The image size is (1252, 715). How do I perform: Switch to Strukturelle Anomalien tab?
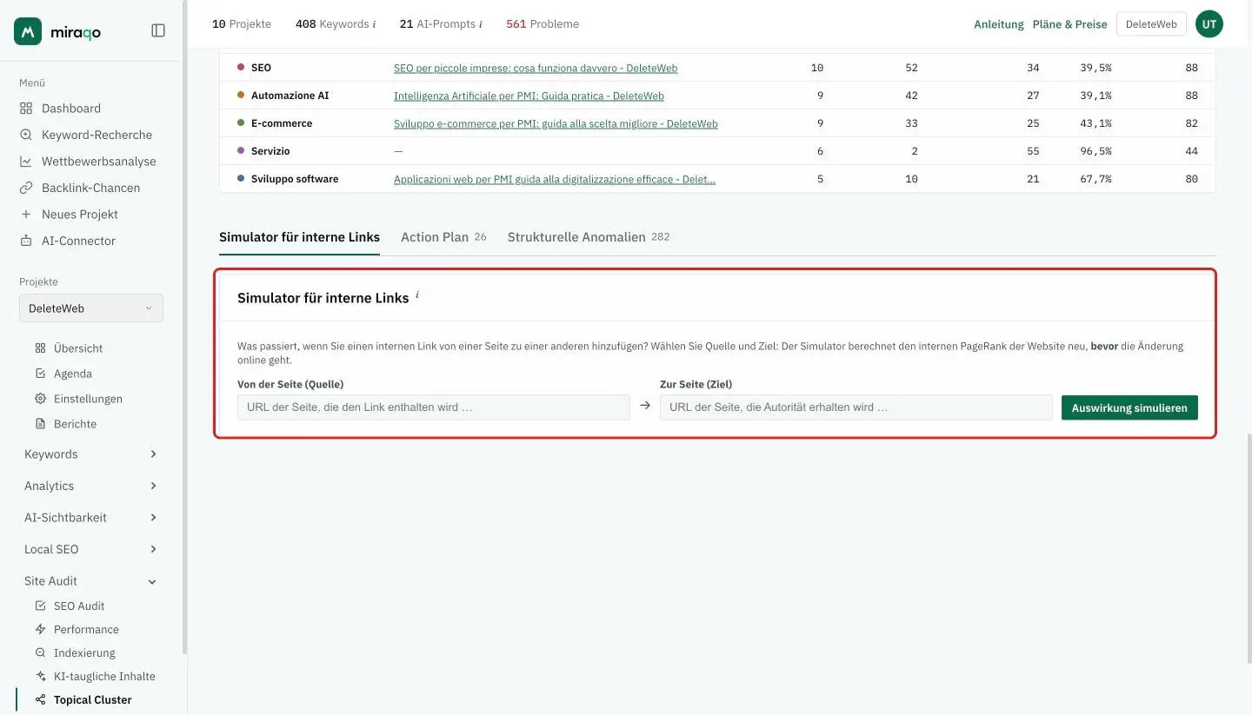589,237
